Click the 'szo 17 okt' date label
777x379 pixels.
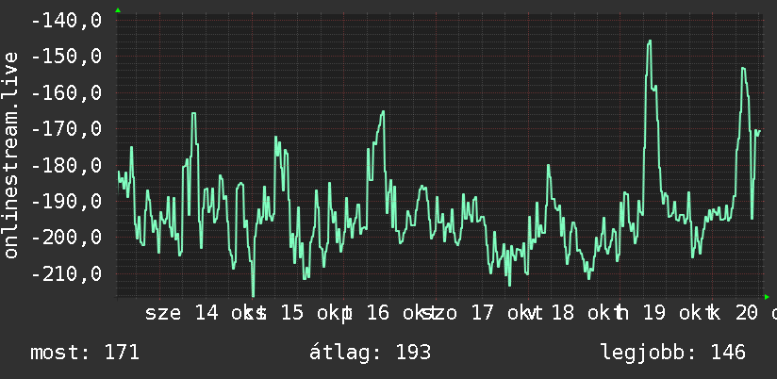click(x=482, y=313)
